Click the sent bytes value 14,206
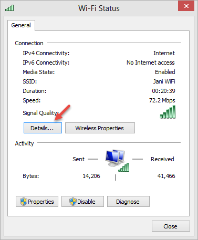The height and width of the screenshot is (240, 198). click(x=91, y=176)
